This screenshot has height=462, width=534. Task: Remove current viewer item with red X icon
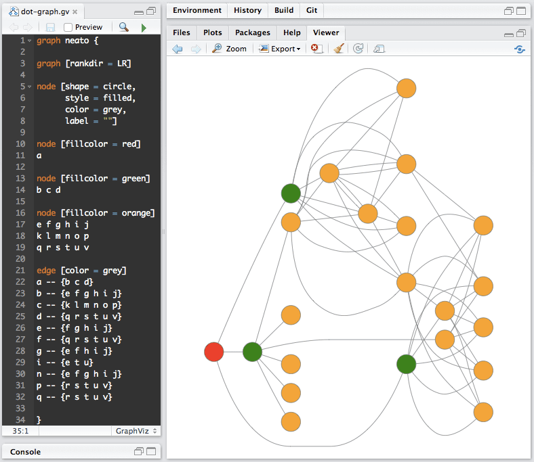coord(316,49)
